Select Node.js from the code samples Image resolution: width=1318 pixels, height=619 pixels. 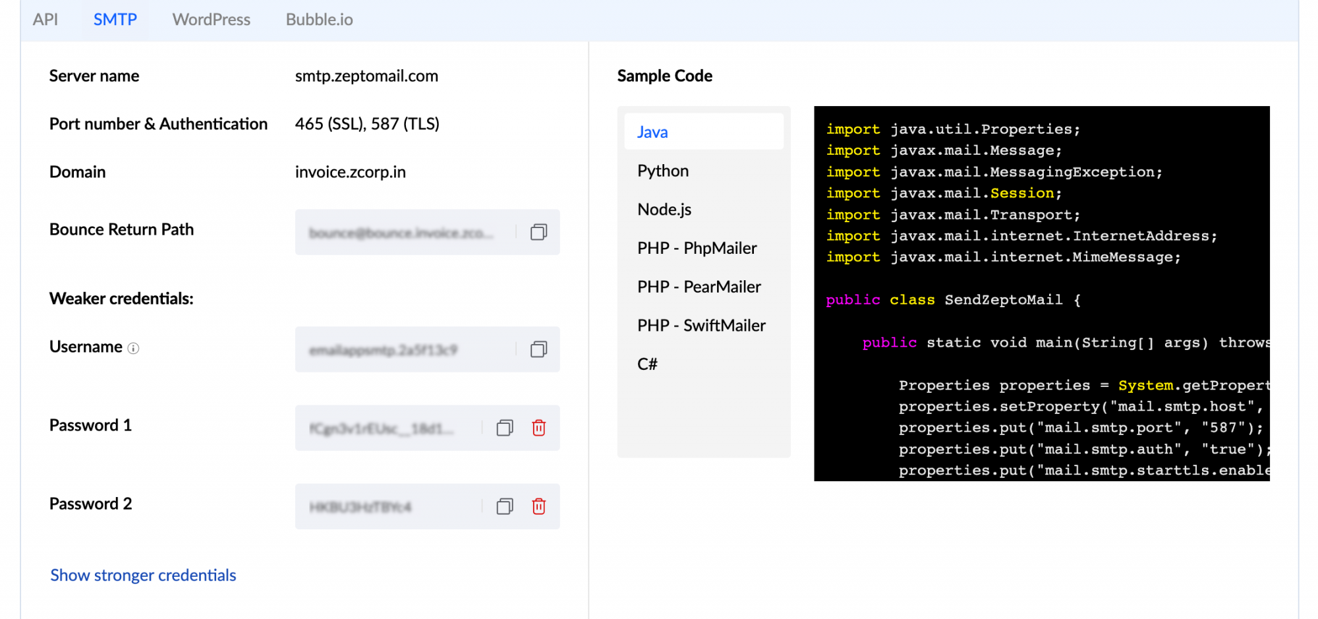tap(664, 209)
